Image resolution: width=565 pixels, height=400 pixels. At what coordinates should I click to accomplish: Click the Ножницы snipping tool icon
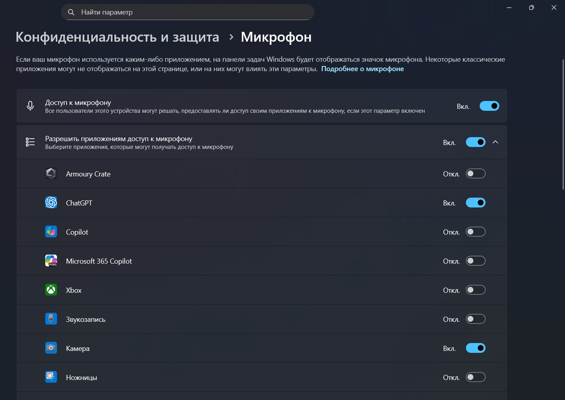[51, 377]
